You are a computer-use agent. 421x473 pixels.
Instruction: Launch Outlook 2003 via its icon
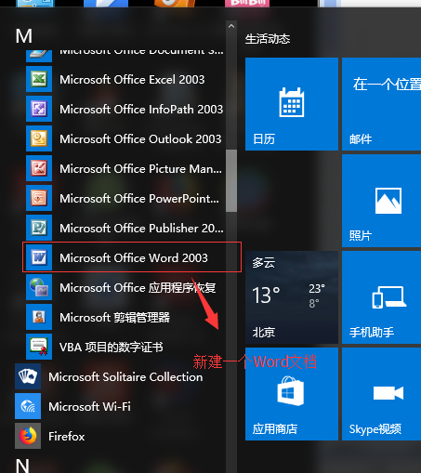click(39, 138)
